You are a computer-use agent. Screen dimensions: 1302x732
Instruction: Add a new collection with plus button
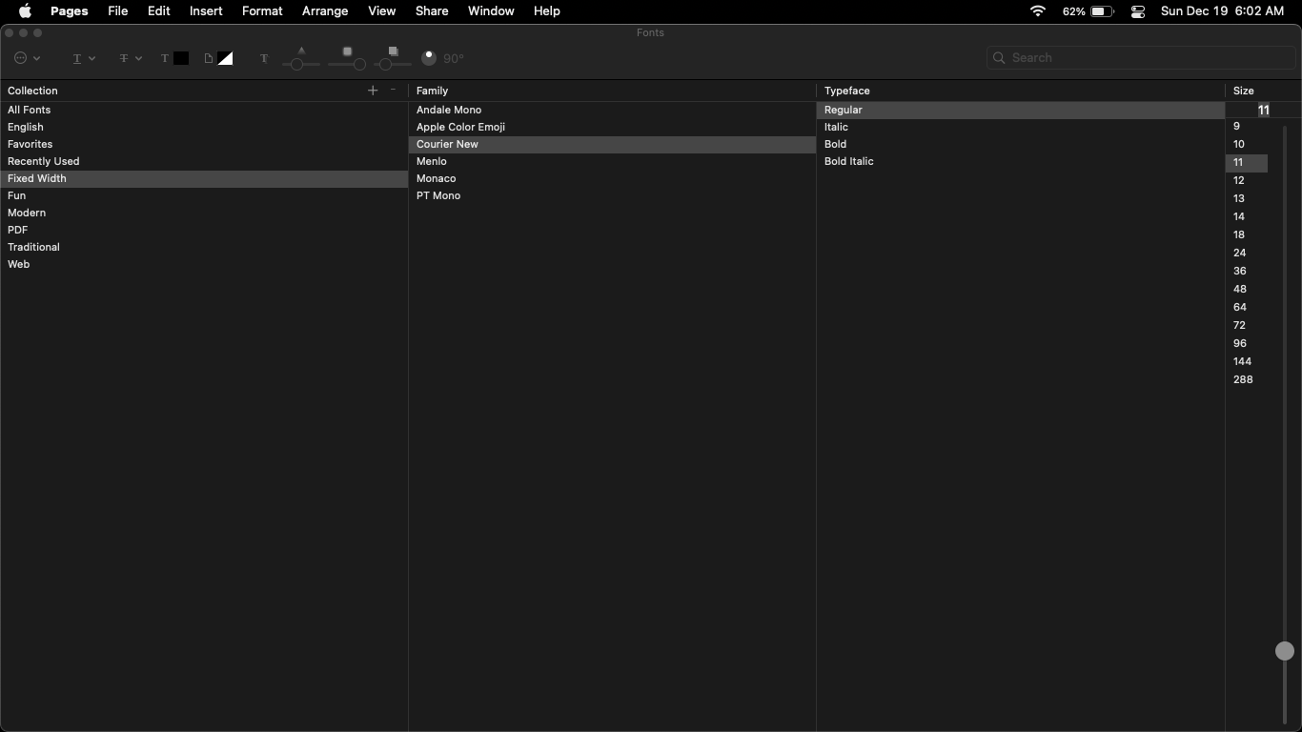pyautogui.click(x=373, y=91)
